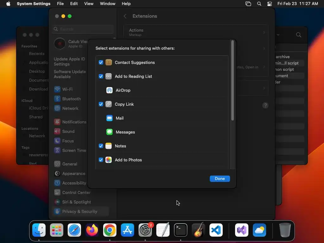The width and height of the screenshot is (324, 243).
Task: Click the Copy Link chain icon
Action: [109, 104]
